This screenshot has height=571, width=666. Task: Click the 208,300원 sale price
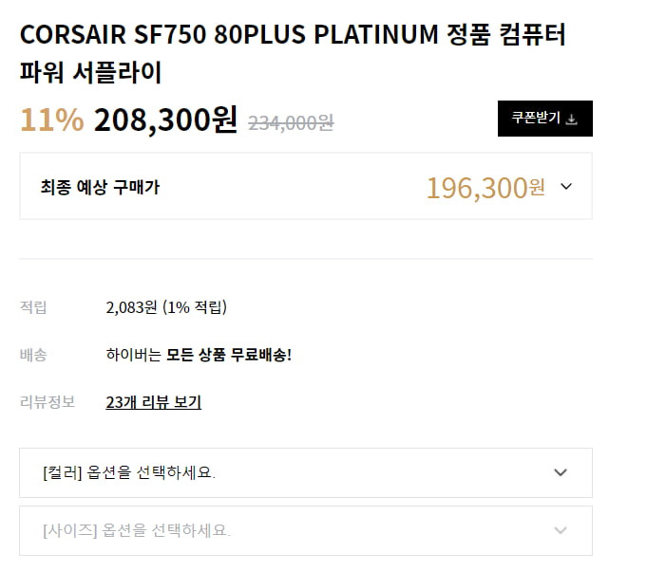point(165,120)
